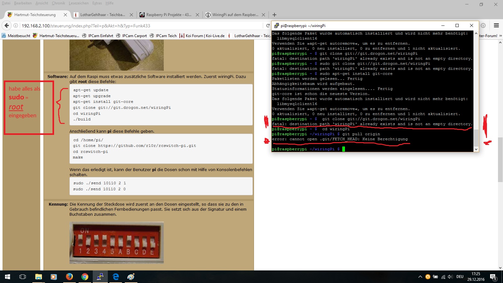Image resolution: width=503 pixels, height=283 pixels.
Task: Open a new browser tab
Action: tap(274, 15)
